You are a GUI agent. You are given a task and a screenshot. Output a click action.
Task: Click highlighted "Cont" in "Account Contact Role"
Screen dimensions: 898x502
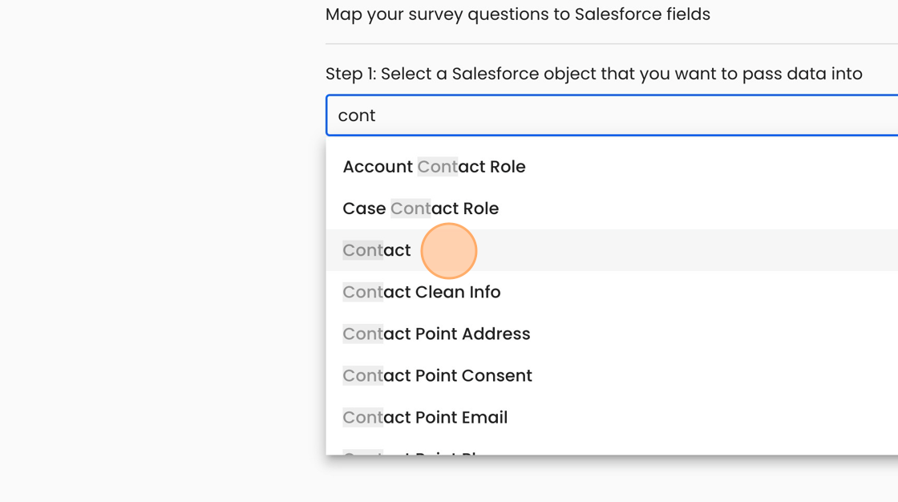coord(437,167)
